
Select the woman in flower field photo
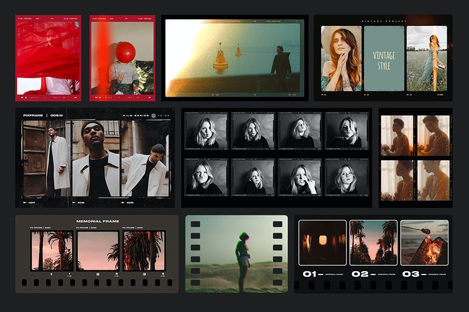tap(427, 59)
